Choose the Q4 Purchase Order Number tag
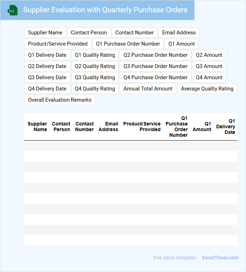The image size is (246, 272). 155,77
